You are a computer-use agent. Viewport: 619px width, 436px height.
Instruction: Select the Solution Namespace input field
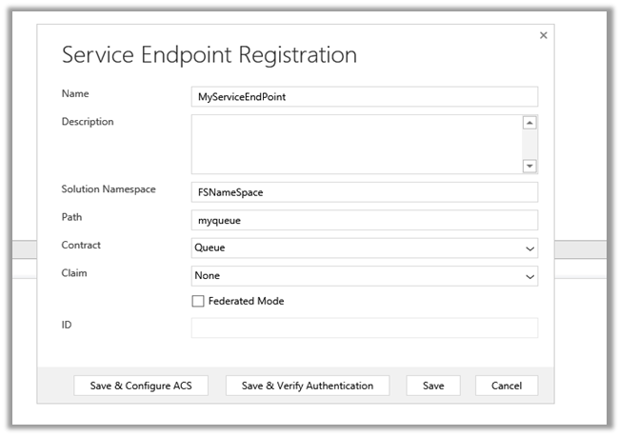pyautogui.click(x=365, y=192)
